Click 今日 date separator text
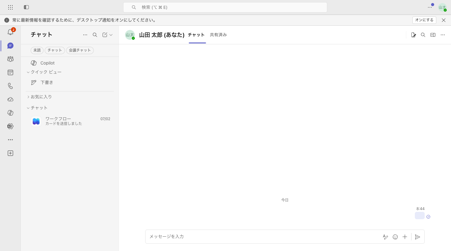The image size is (451, 251). tap(285, 200)
